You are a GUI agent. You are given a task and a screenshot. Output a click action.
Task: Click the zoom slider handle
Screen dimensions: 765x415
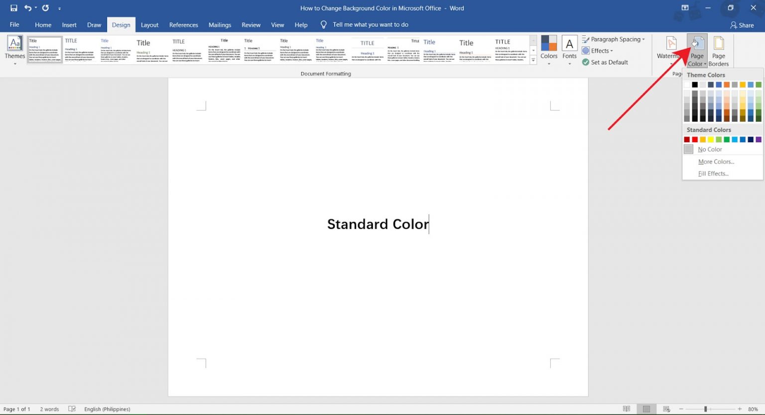click(705, 409)
